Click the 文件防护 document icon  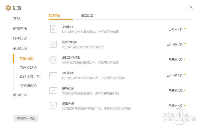click(x=53, y=29)
